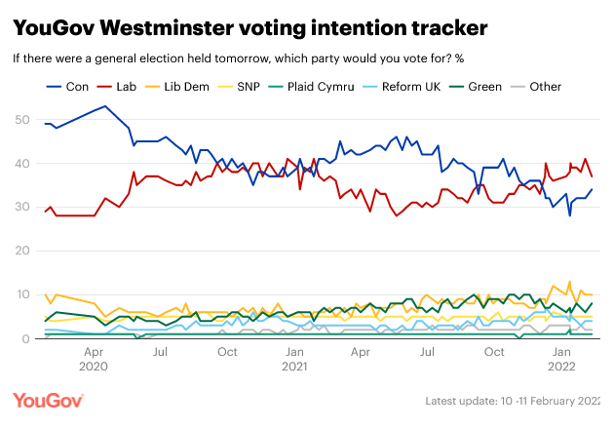Click the Jul 2021 tick label

point(428,351)
